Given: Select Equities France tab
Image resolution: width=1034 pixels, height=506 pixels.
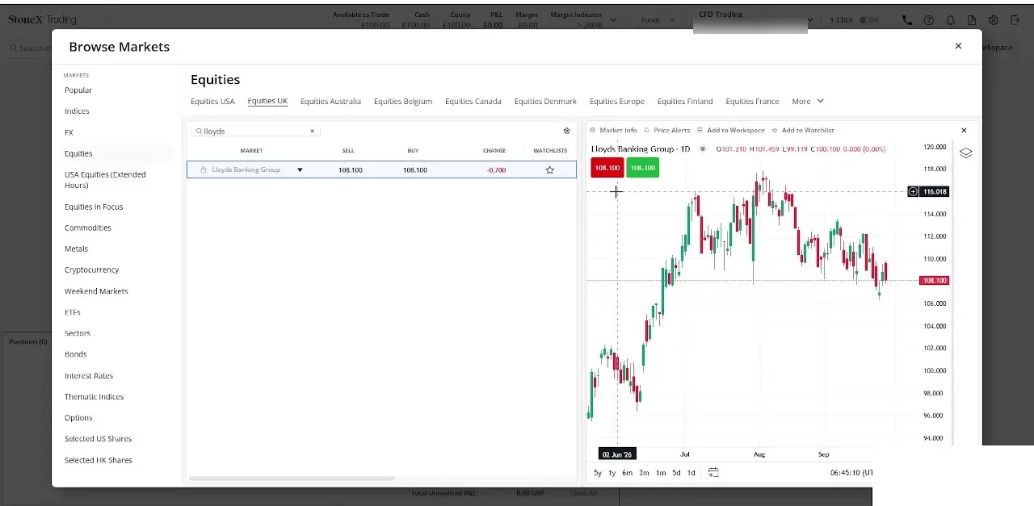Looking at the screenshot, I should [x=752, y=102].
